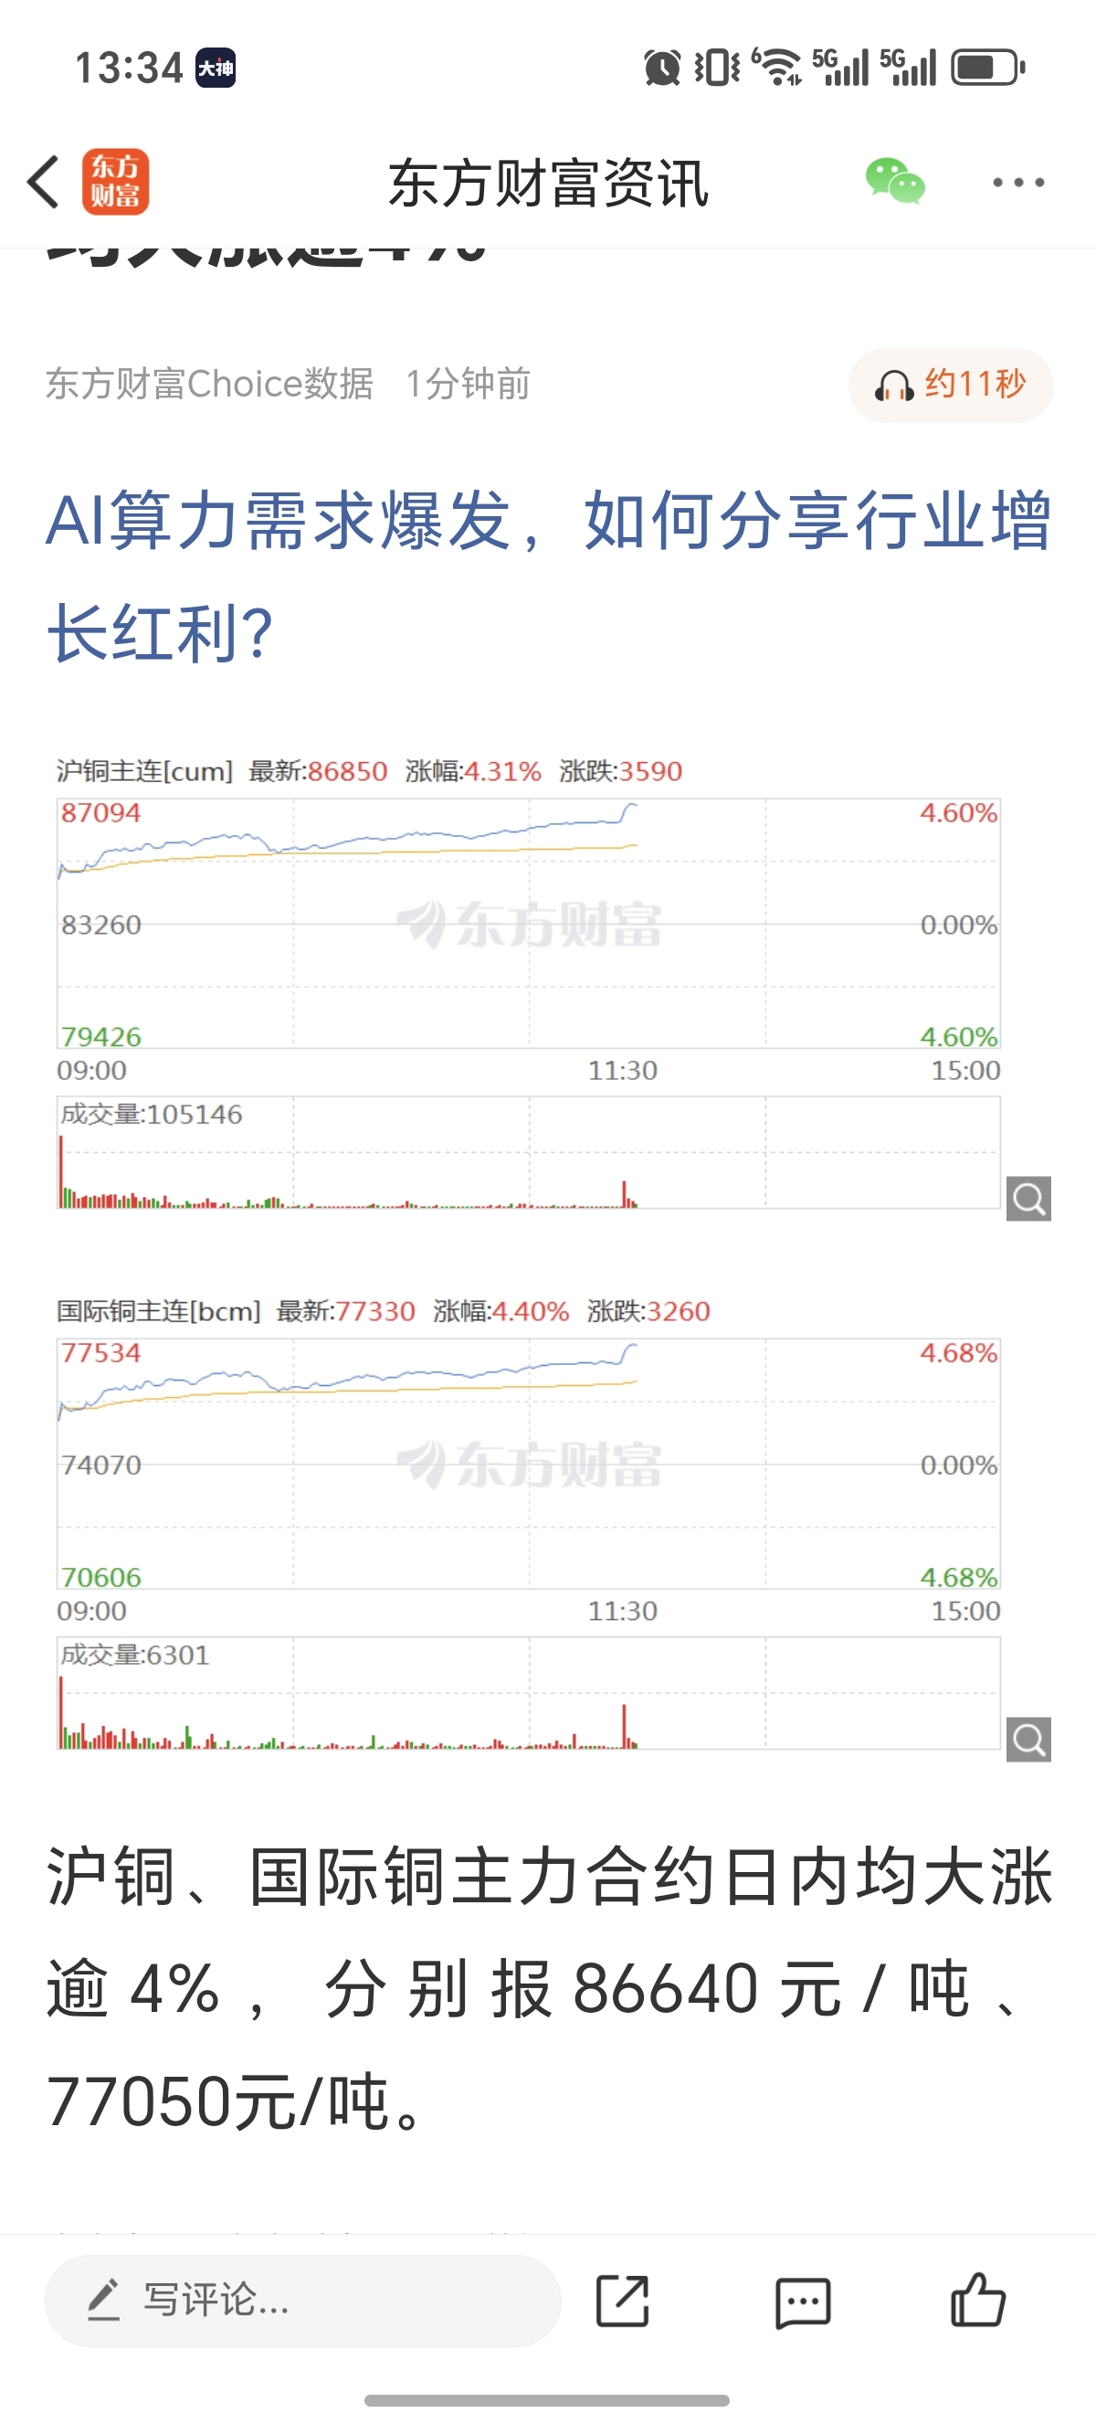The image size is (1096, 2434).
Task: Play audio narration 约11秒
Action: (951, 385)
